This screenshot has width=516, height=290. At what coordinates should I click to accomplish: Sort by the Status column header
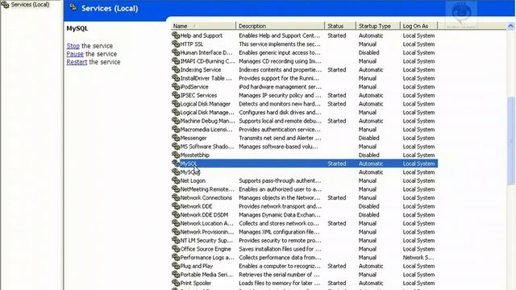click(340, 26)
